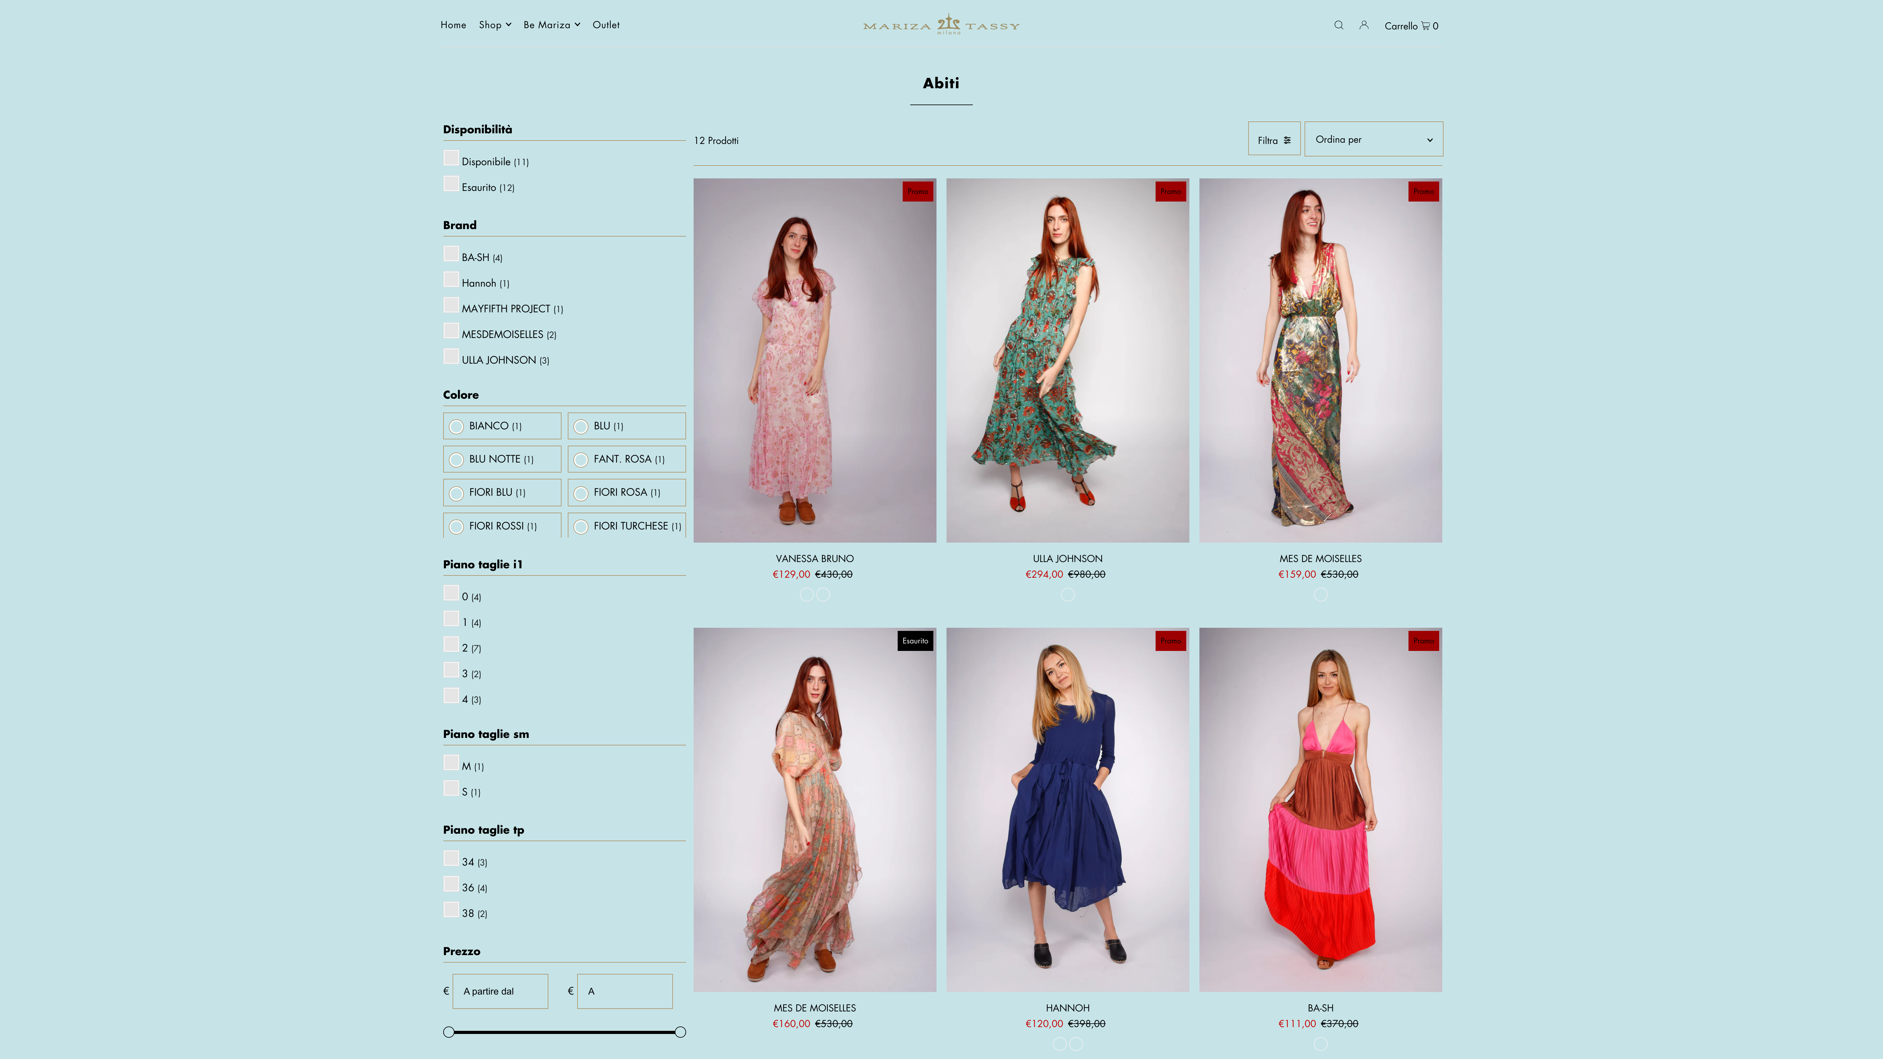The height and width of the screenshot is (1059, 1883).
Task: Choose the FIORI TURCHESE color filter
Action: [626, 525]
